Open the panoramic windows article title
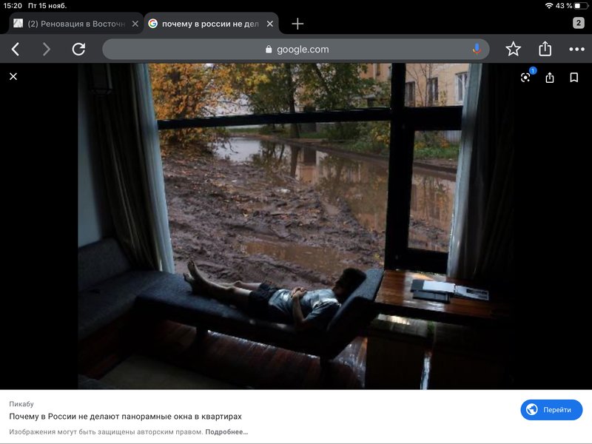Screen dimensions: 592x444 click(x=126, y=417)
